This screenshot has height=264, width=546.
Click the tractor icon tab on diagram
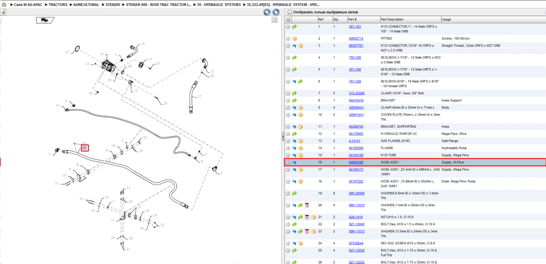coord(45,20)
